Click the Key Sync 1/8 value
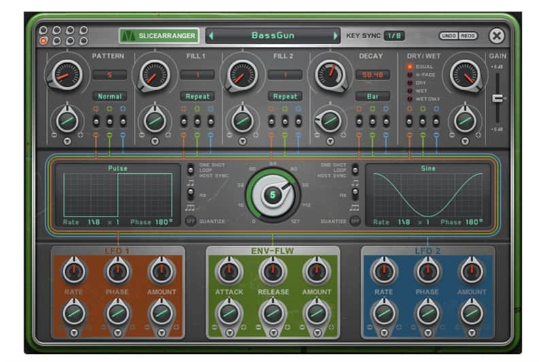Image resolution: width=544 pixels, height=362 pixels. (394, 36)
